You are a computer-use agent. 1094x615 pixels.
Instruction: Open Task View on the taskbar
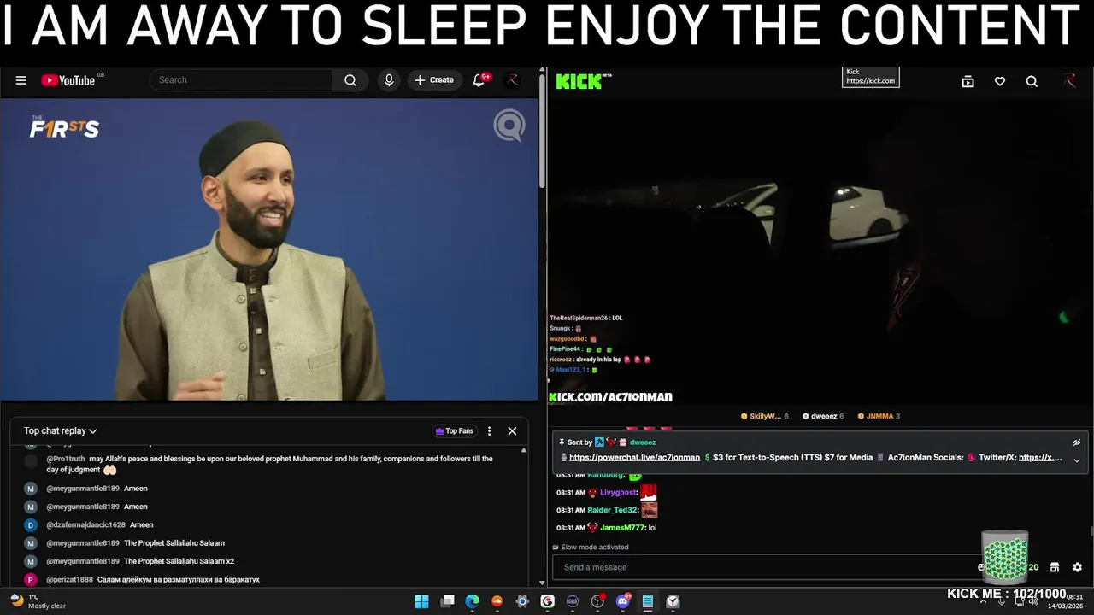click(x=447, y=601)
